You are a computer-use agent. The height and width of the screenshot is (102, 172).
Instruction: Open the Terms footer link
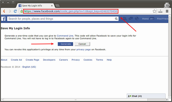99,60
